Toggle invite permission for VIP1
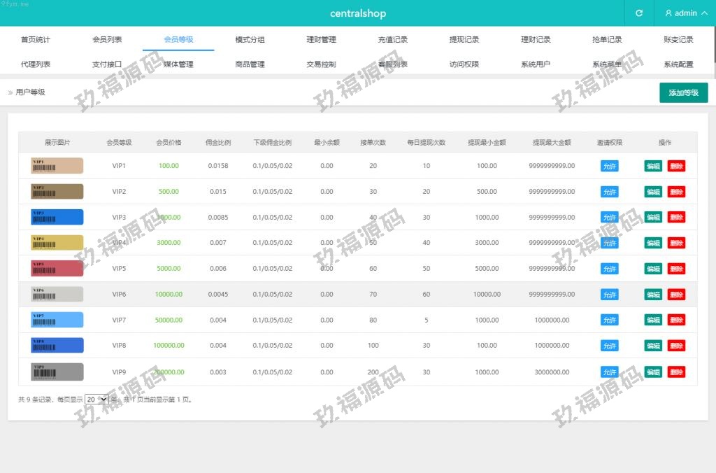The width and height of the screenshot is (716, 473). click(x=609, y=167)
